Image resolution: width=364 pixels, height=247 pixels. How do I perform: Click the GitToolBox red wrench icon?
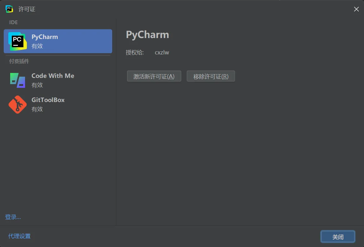pyautogui.click(x=18, y=104)
